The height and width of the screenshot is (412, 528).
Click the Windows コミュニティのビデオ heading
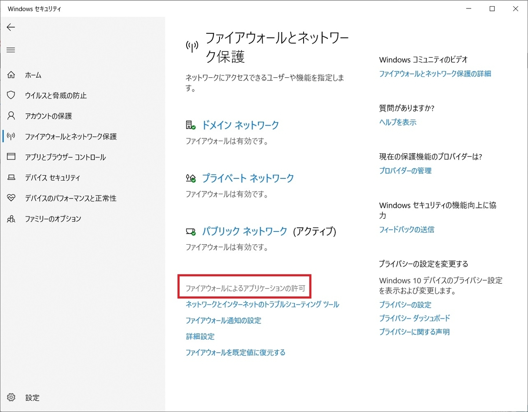[423, 60]
